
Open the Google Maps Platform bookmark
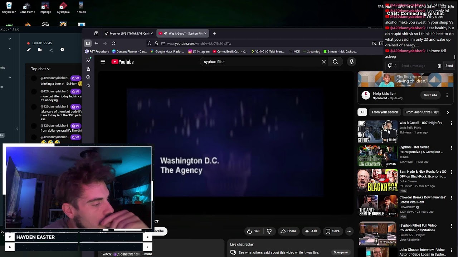tap(167, 51)
